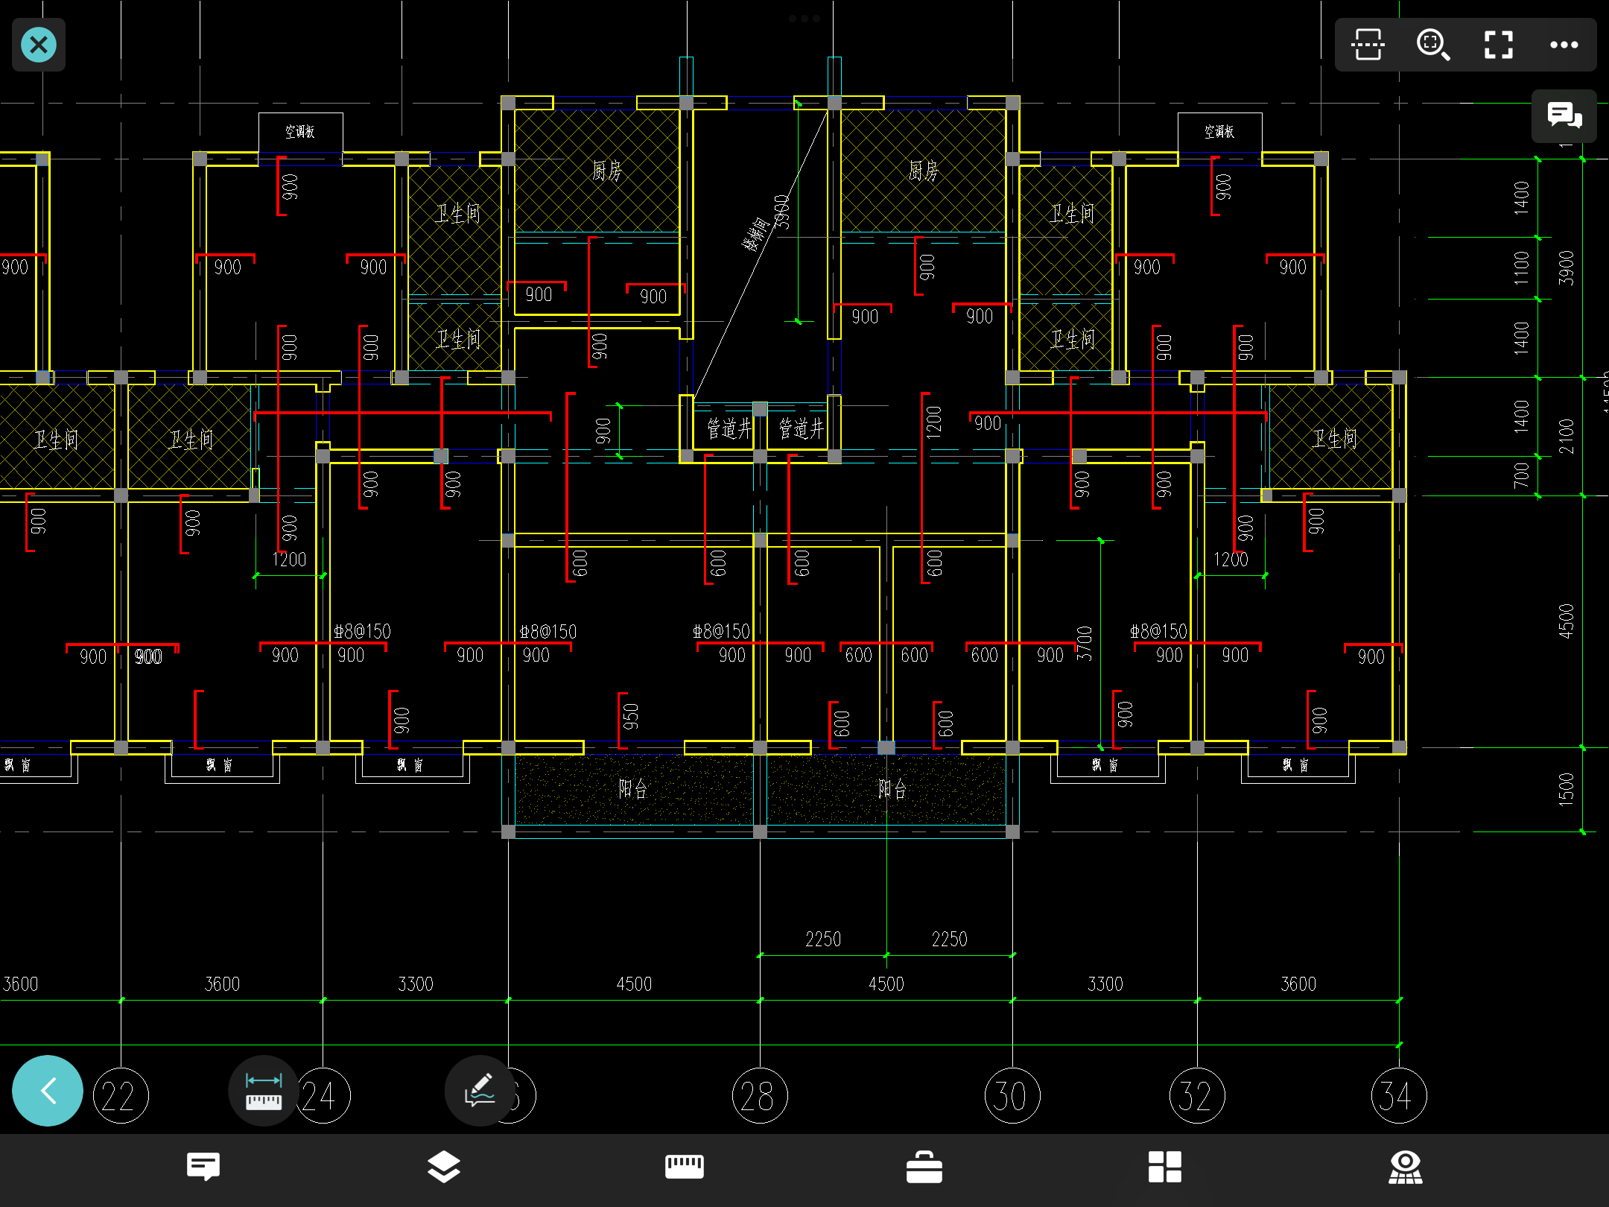The height and width of the screenshot is (1207, 1609).
Task: Select the 950 rebar length label
Action: [631, 717]
